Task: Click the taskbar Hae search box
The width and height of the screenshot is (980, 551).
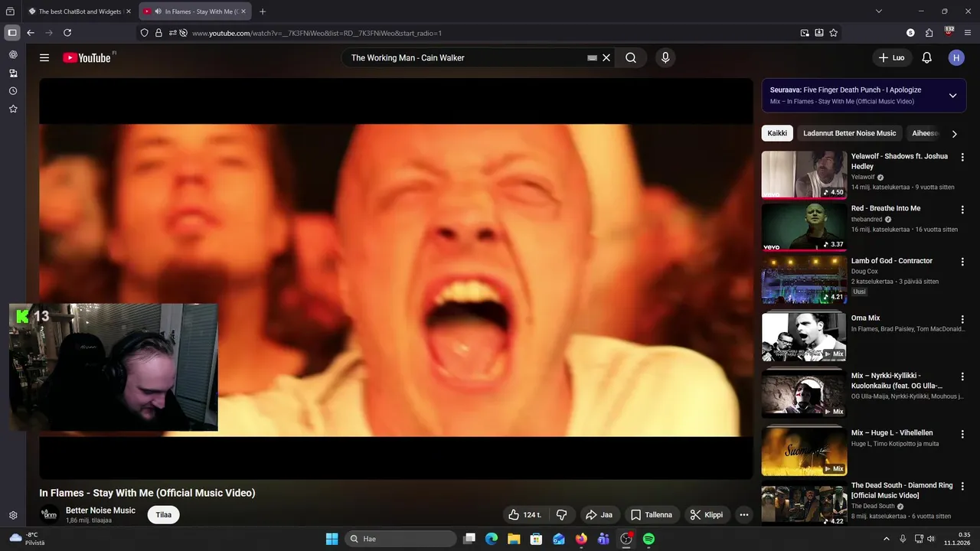Action: (x=400, y=539)
